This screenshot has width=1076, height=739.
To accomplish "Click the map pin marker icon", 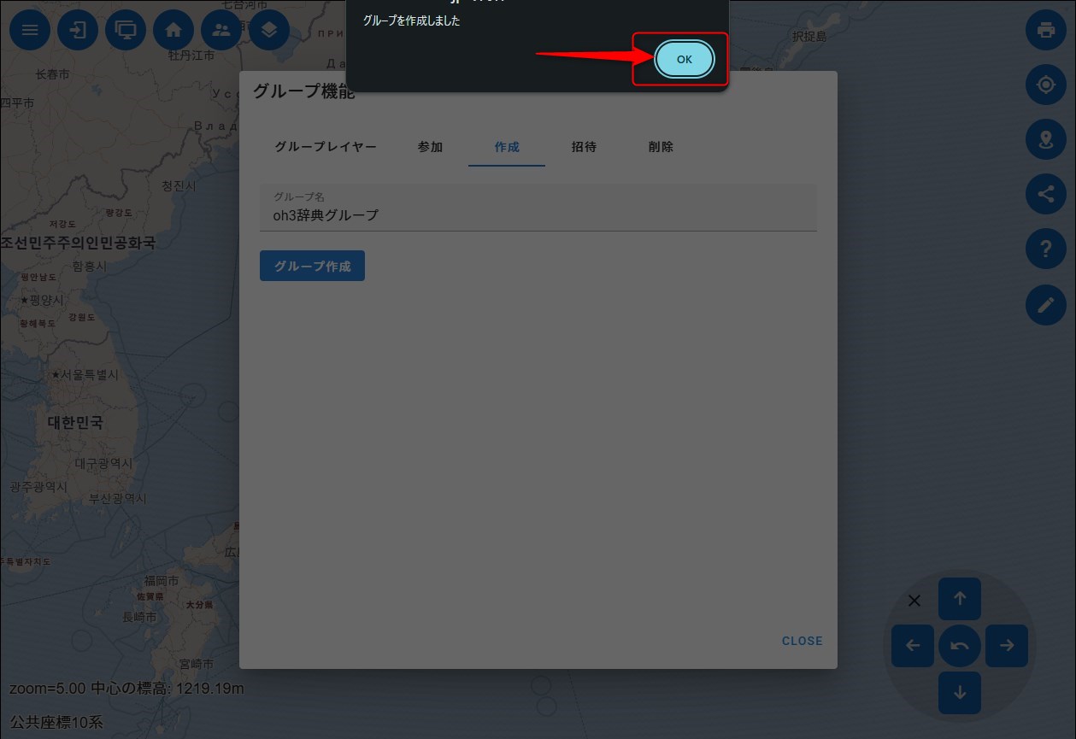I will (x=1045, y=140).
